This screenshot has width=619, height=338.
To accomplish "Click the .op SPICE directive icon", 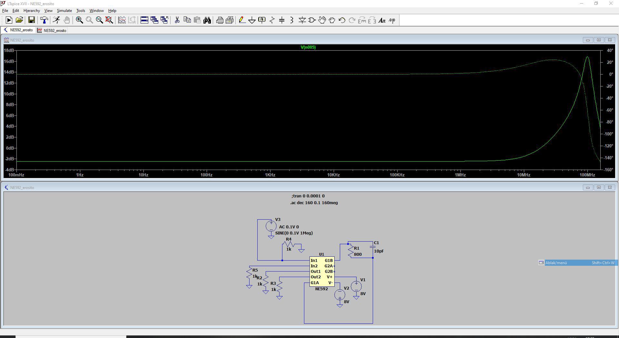I will (392, 20).
